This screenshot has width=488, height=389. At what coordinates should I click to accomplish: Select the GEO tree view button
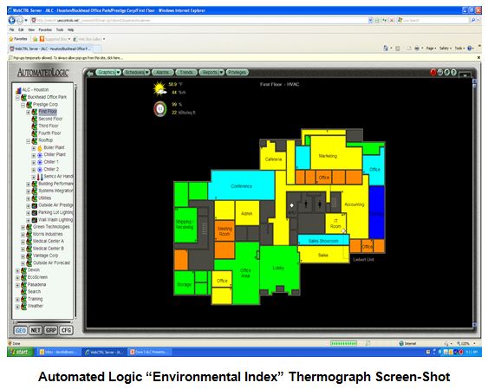(21, 331)
